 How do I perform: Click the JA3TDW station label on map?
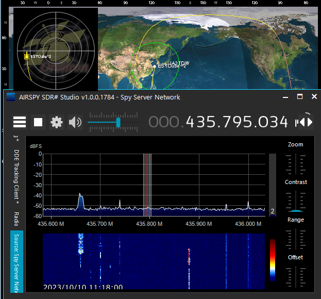coord(179,63)
